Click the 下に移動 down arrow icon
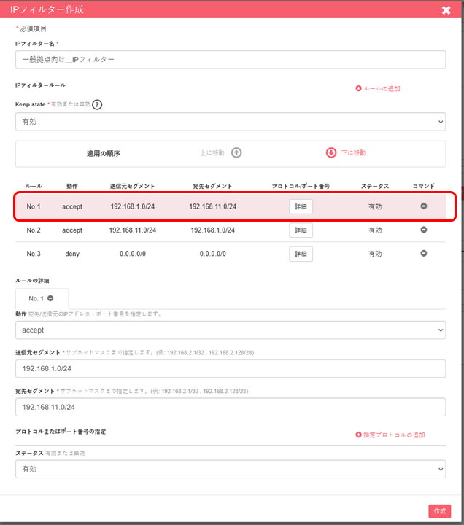The width and height of the screenshot is (464, 525). [331, 152]
